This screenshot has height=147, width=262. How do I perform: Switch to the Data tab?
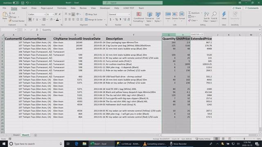coord(73,8)
